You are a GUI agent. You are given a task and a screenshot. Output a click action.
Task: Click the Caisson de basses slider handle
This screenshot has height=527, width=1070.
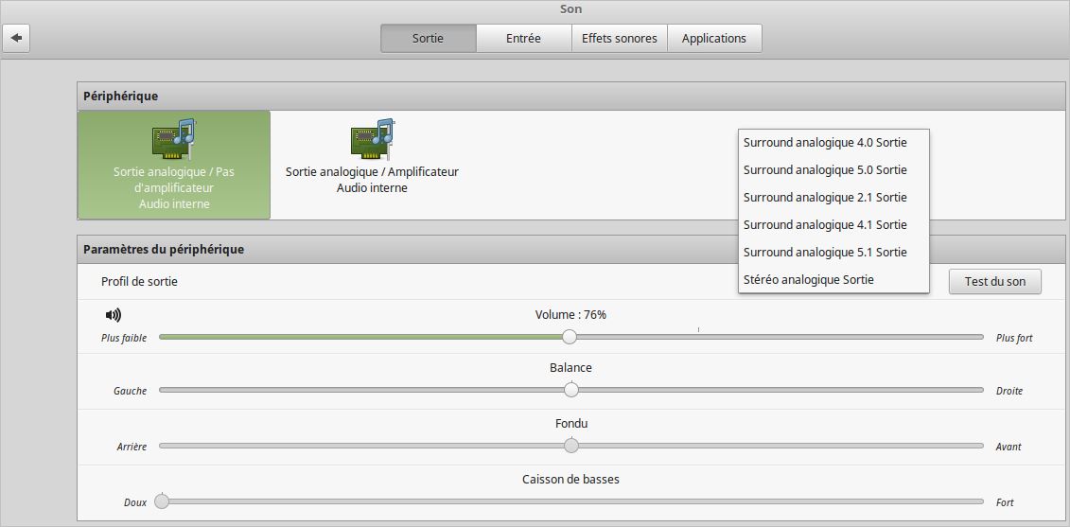coord(162,501)
